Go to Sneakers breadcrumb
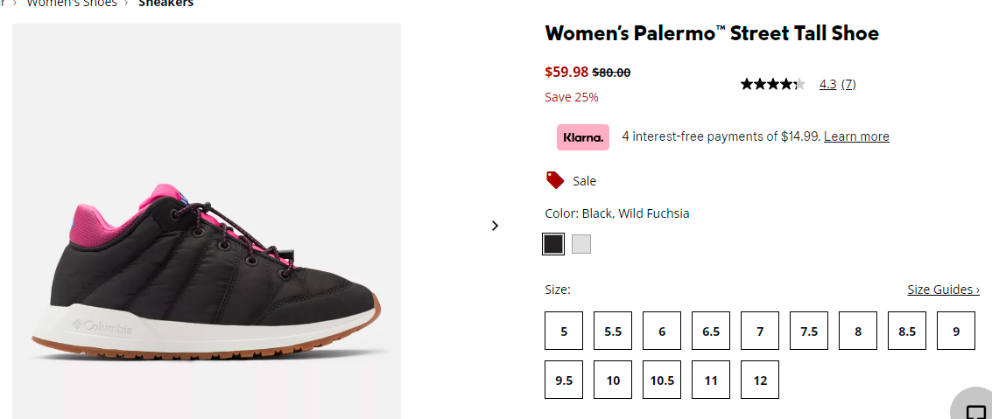Image resolution: width=992 pixels, height=419 pixels. [x=165, y=3]
